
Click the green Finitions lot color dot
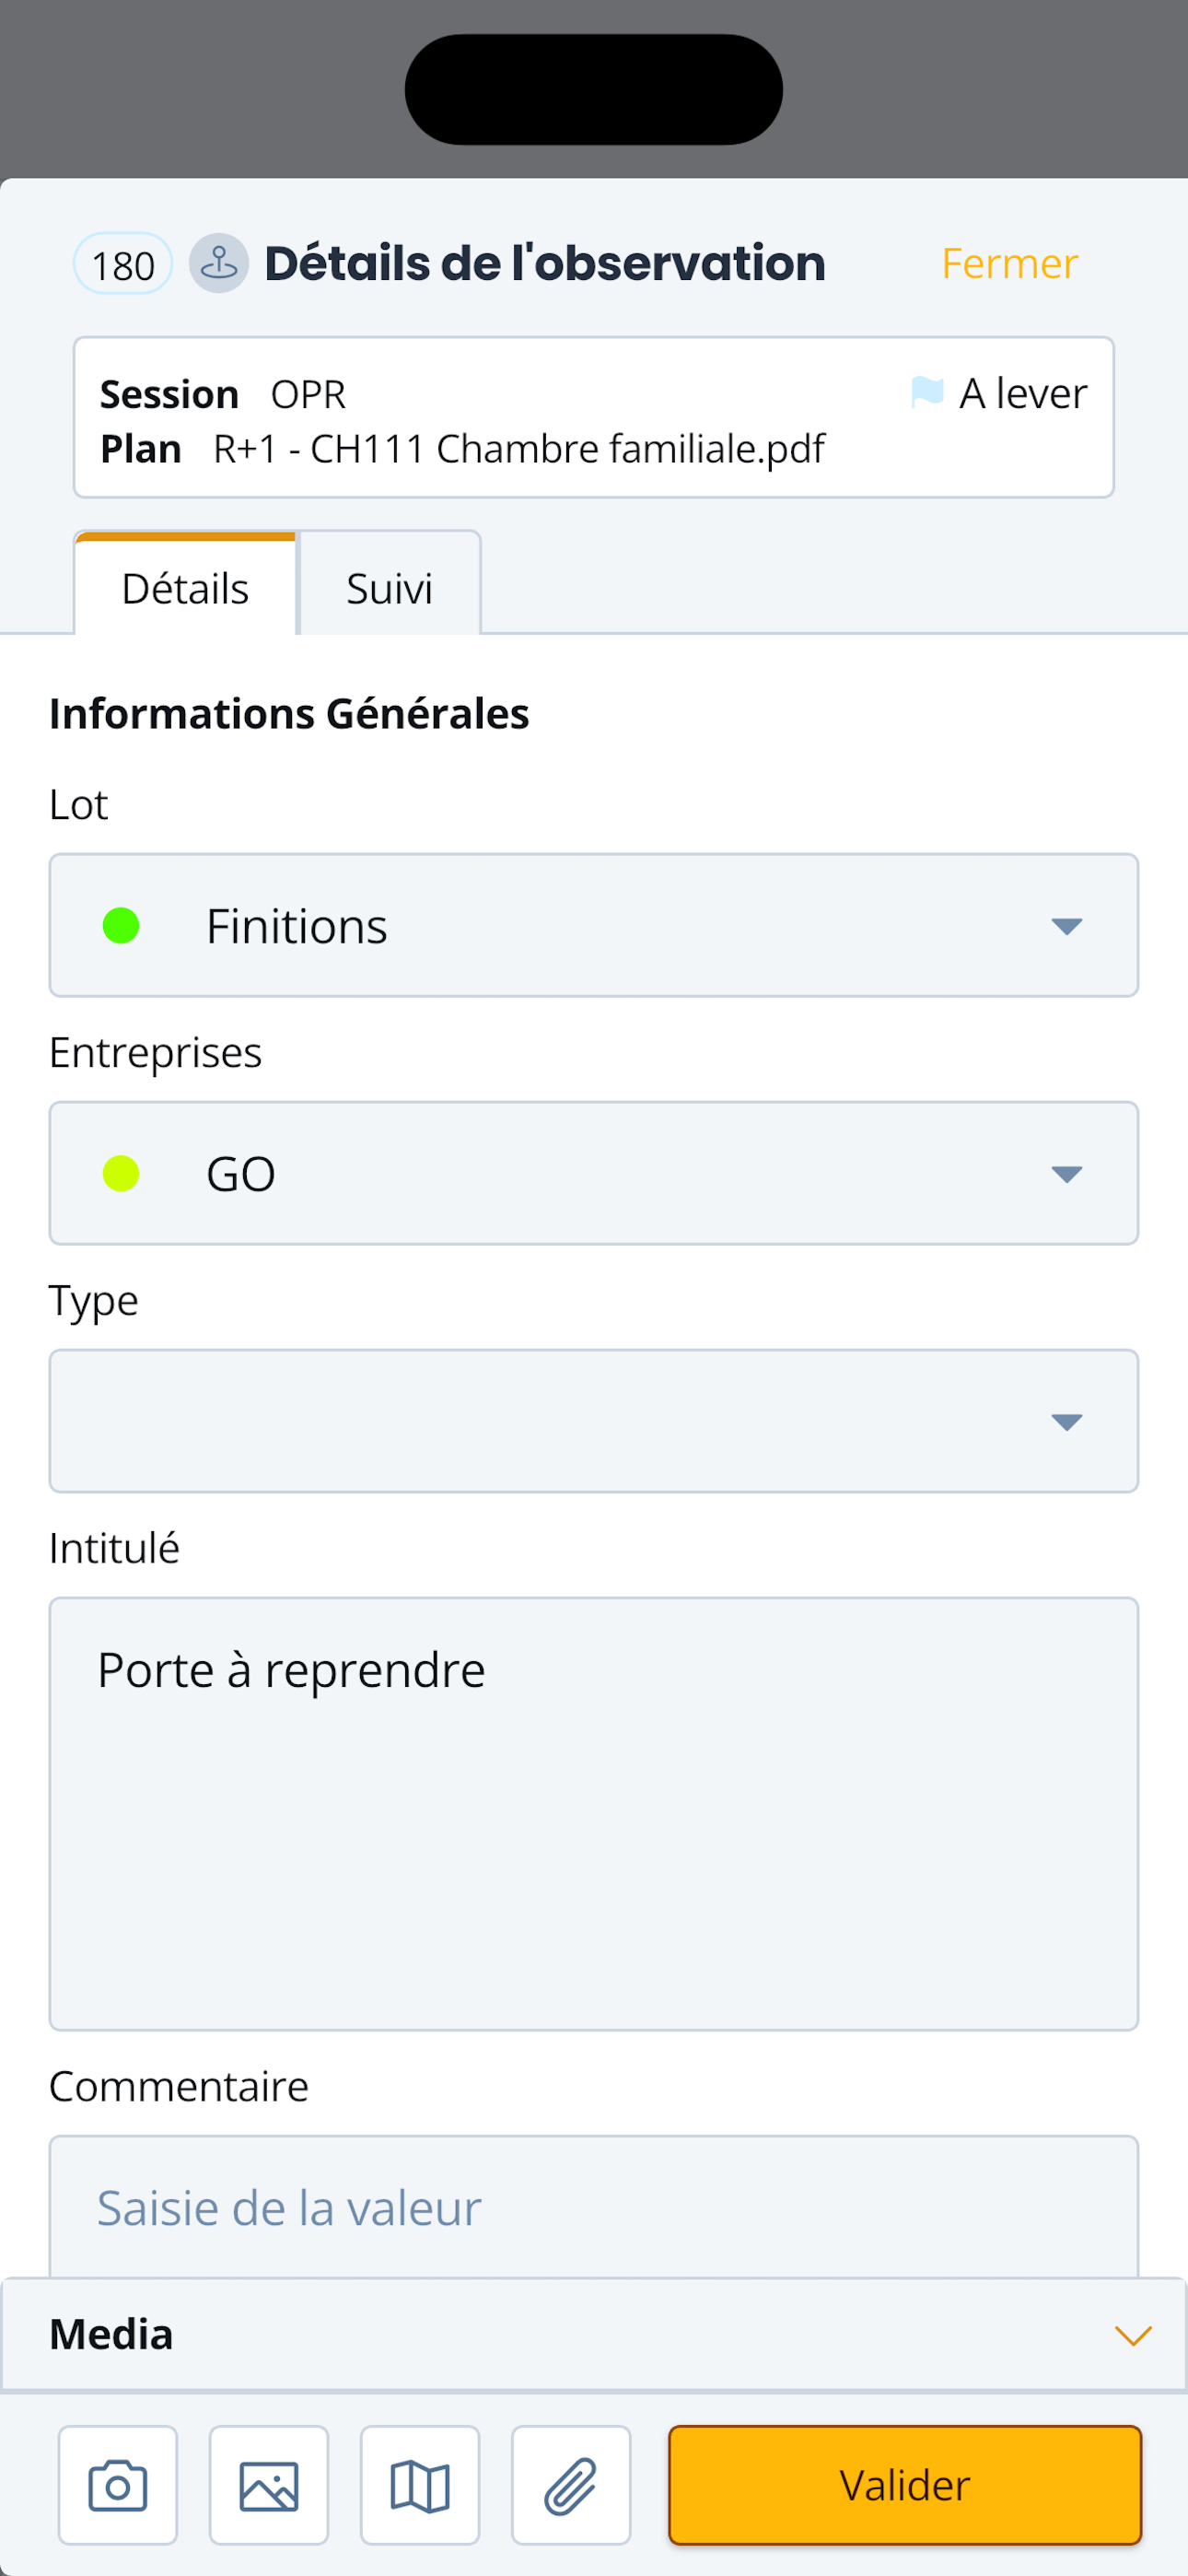click(121, 925)
